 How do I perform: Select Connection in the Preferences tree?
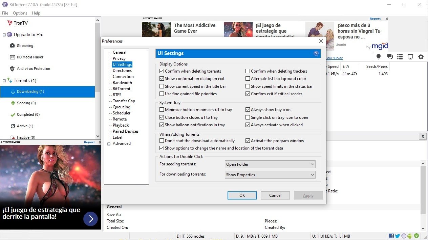click(123, 77)
